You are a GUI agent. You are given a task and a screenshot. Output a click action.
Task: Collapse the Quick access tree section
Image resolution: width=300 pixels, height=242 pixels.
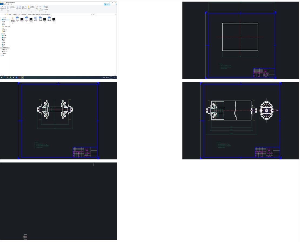click(x=1, y=18)
